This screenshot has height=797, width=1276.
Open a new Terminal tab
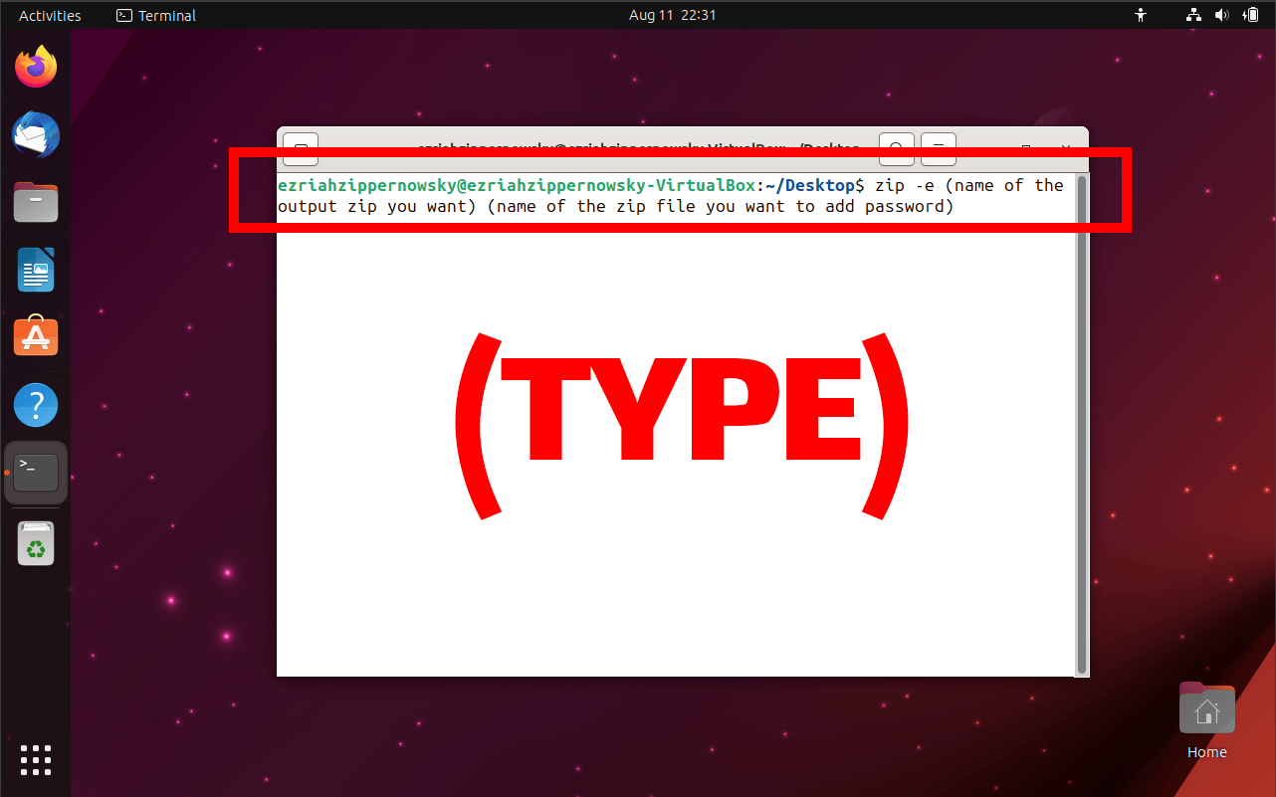click(x=301, y=147)
